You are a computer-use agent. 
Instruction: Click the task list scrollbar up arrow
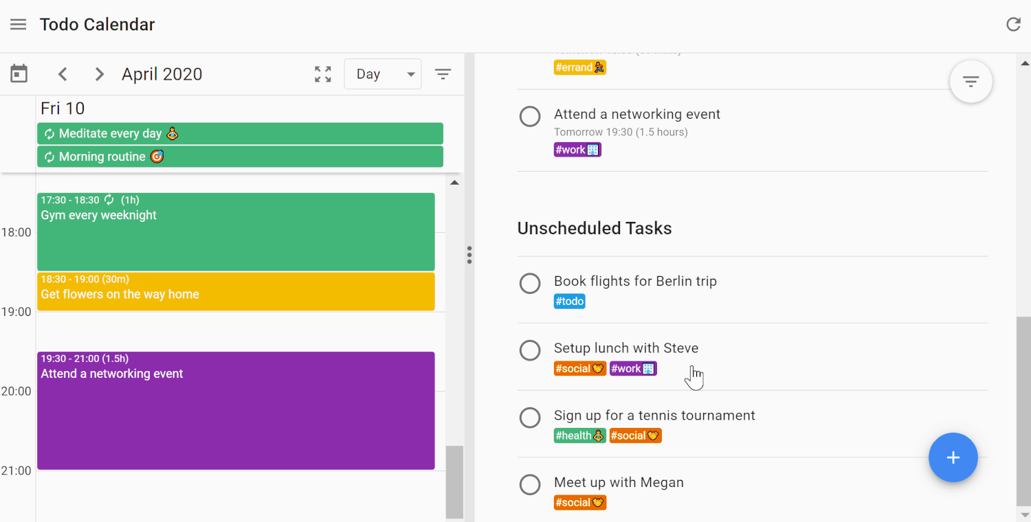click(x=1024, y=63)
